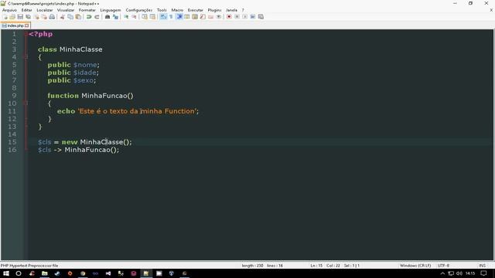
Task: Select the index.php document tab
Action: coord(15,25)
